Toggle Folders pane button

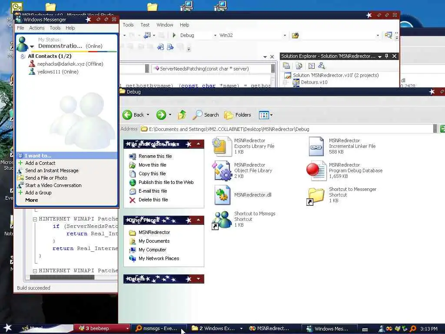point(238,115)
